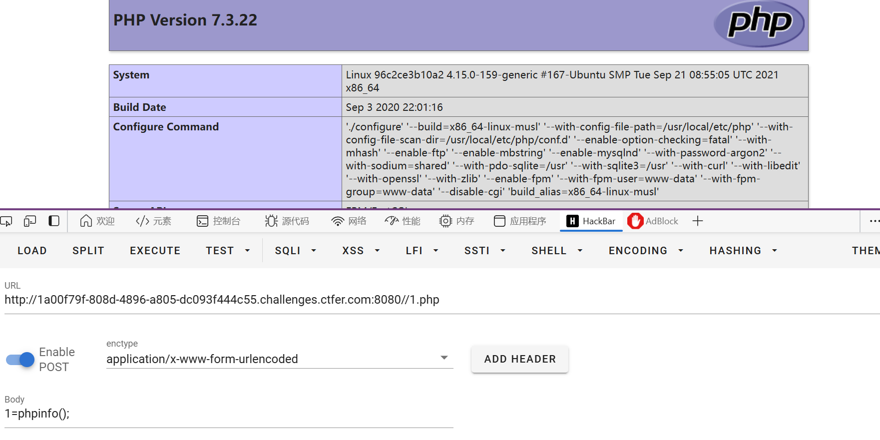Switch to the Sources (源代码) tab
The height and width of the screenshot is (440, 880).
click(287, 221)
